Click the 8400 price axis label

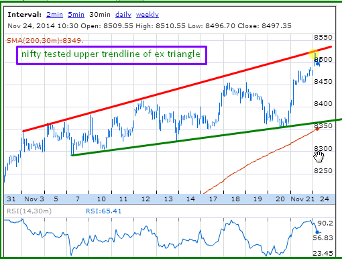pyautogui.click(x=323, y=104)
